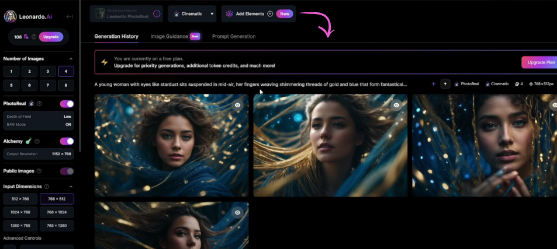This screenshot has width=557, height=249.
Task: Open the Finetuned Model Leonardo PhotoReal selector
Action: (x=126, y=14)
